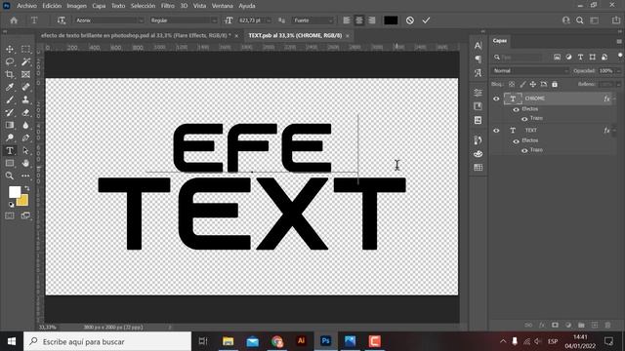Hide the TEXT layer
This screenshot has width=625, height=351.
click(x=496, y=131)
